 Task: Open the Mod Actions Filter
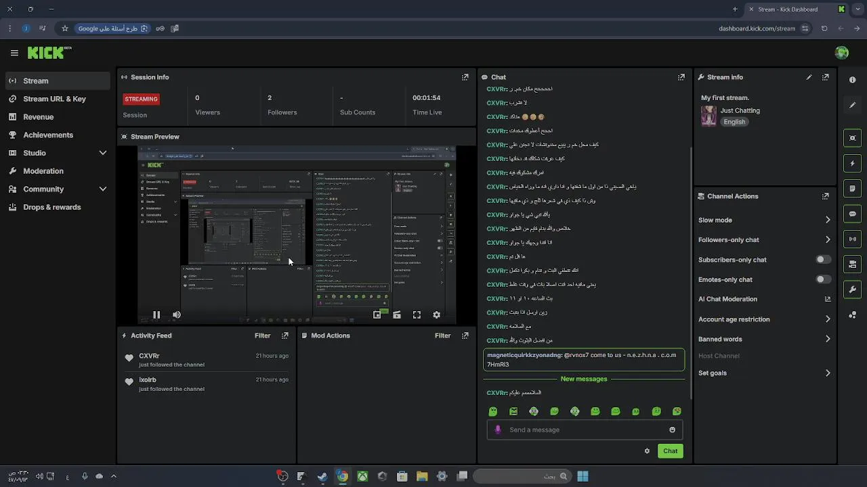point(442,335)
